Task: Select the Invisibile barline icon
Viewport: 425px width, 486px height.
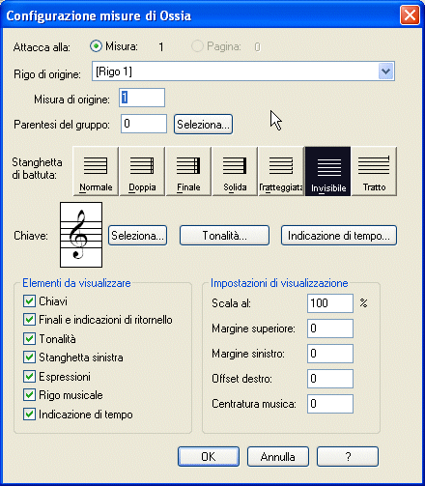Action: tap(327, 171)
